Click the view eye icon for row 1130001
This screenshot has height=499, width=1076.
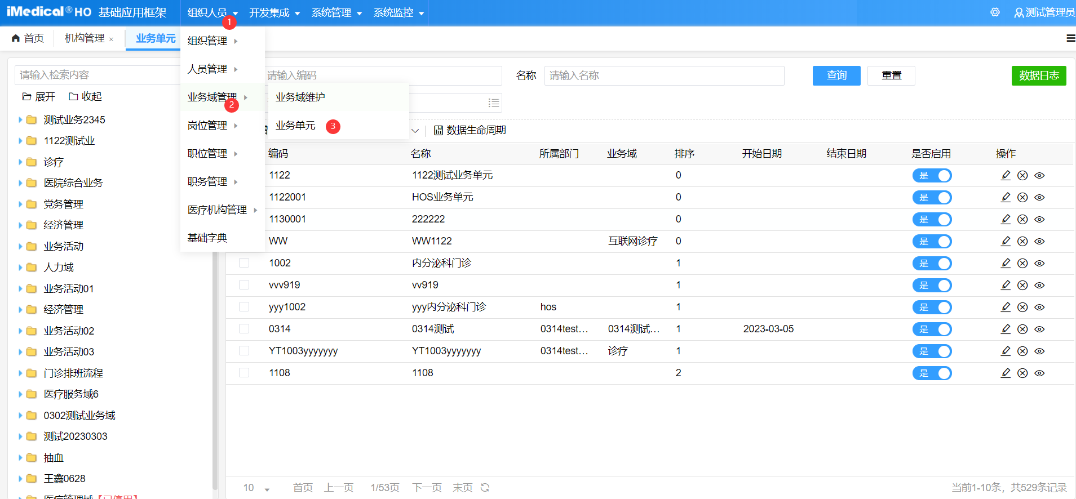[1040, 219]
